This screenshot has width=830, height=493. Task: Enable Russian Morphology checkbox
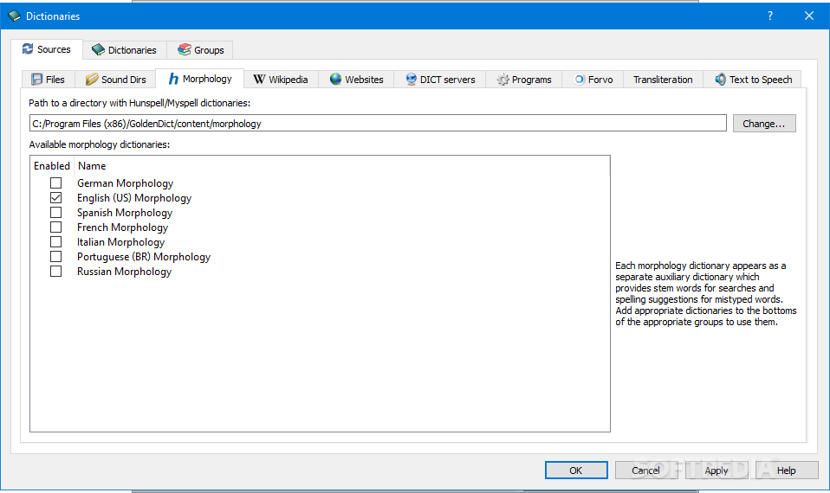point(55,271)
